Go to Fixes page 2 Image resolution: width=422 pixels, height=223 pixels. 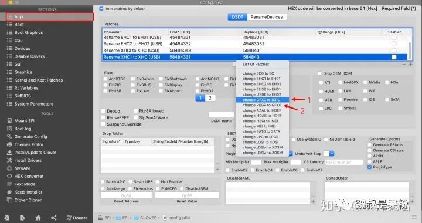point(210,98)
